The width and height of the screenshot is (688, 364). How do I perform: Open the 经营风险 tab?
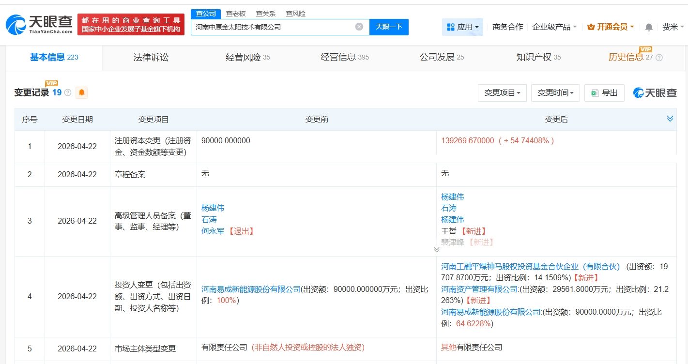coord(248,58)
